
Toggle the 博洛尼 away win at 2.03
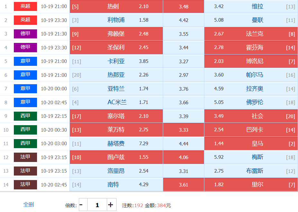click(251, 61)
